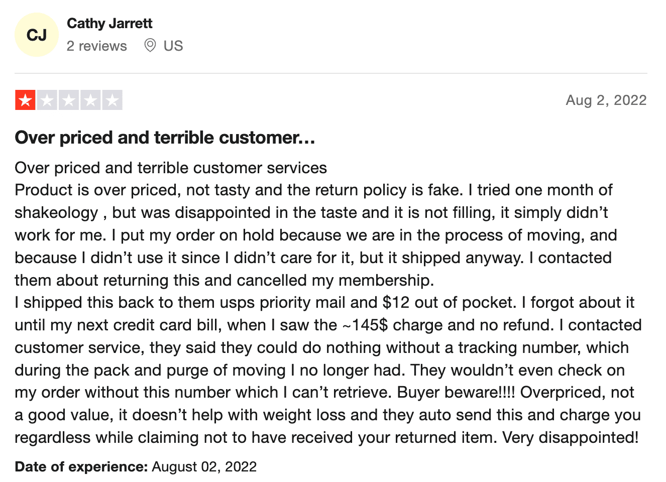Open Cathy Jarrett's profile name
The width and height of the screenshot is (666, 482).
109,23
